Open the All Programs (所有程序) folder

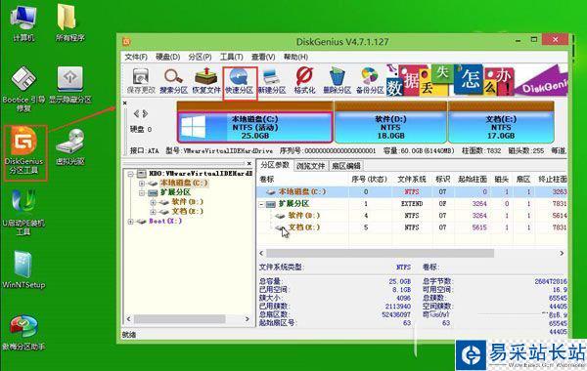[69, 23]
